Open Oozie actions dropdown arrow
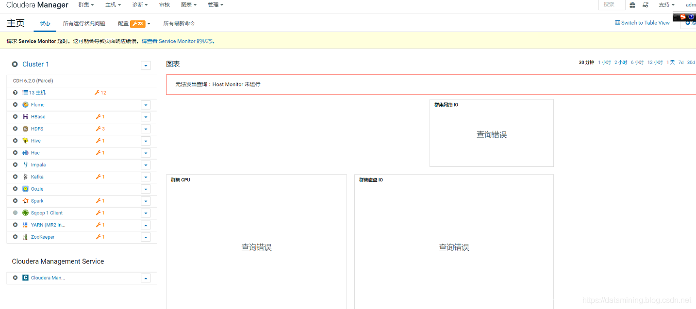Viewport: 696px width, 309px height. [146, 189]
